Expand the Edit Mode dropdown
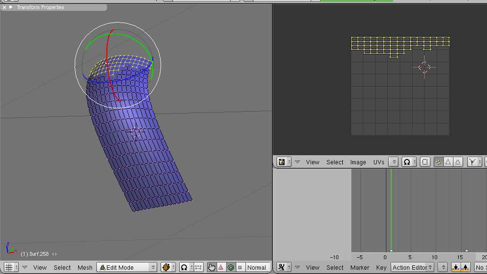This screenshot has width=487, height=274. pos(127,267)
